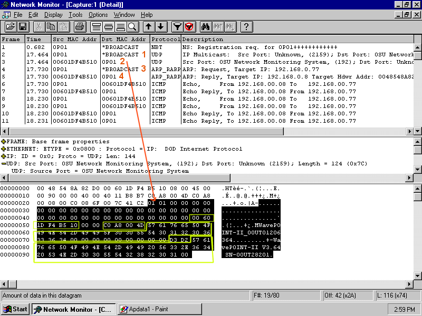Viewport: 422px width, 316px height.
Task: Click the Network Monitor taskbar button
Action: point(74,309)
